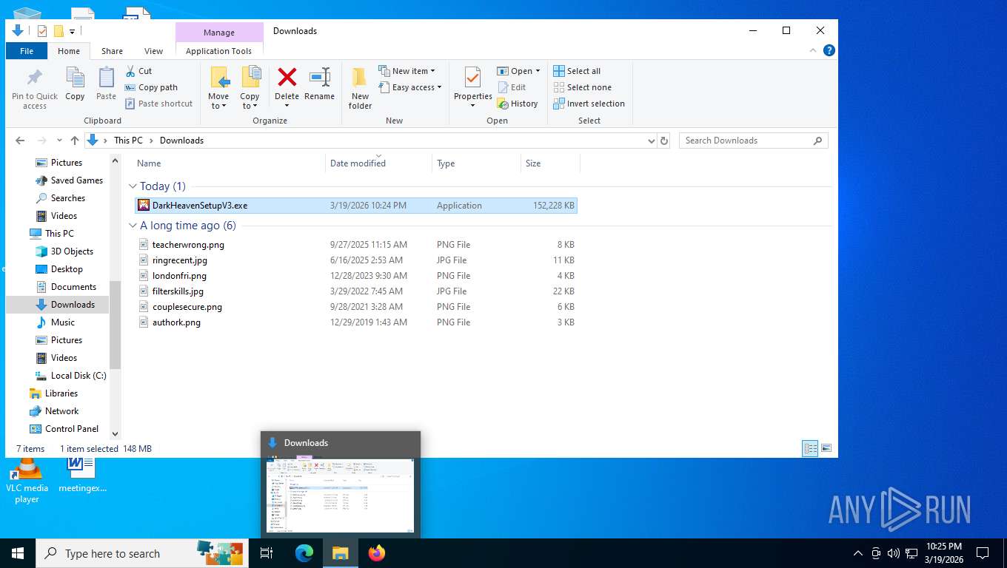This screenshot has height=568, width=1007.
Task: Click the Back navigation arrow
Action: (20, 141)
